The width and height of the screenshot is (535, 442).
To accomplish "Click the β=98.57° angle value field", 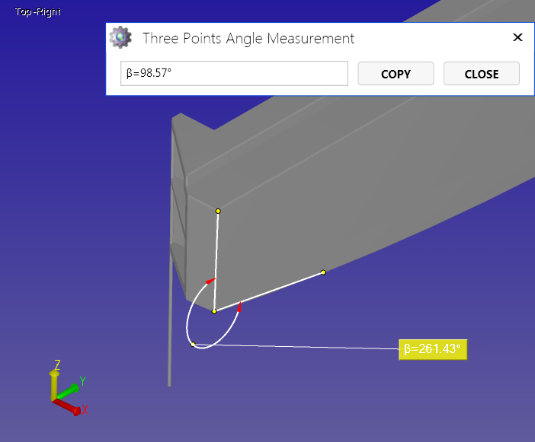I will click(234, 74).
